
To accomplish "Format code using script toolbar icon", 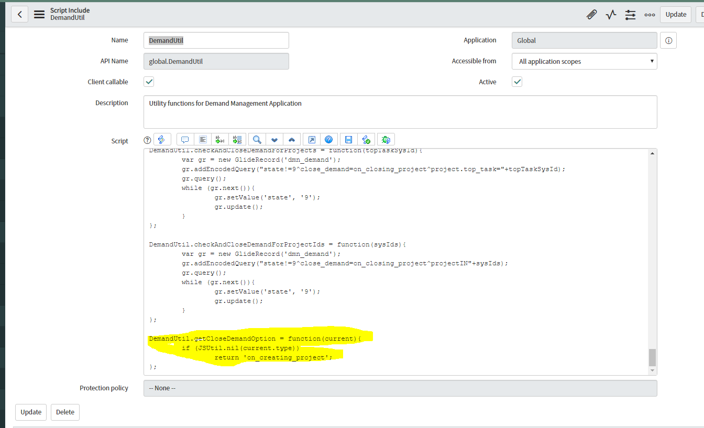I will coord(203,140).
